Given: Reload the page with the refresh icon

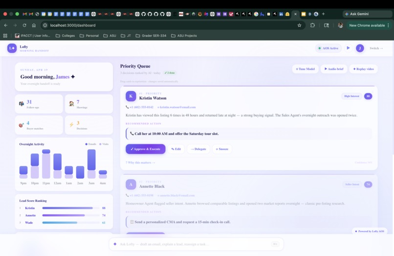Looking at the screenshot, I should [x=24, y=25].
